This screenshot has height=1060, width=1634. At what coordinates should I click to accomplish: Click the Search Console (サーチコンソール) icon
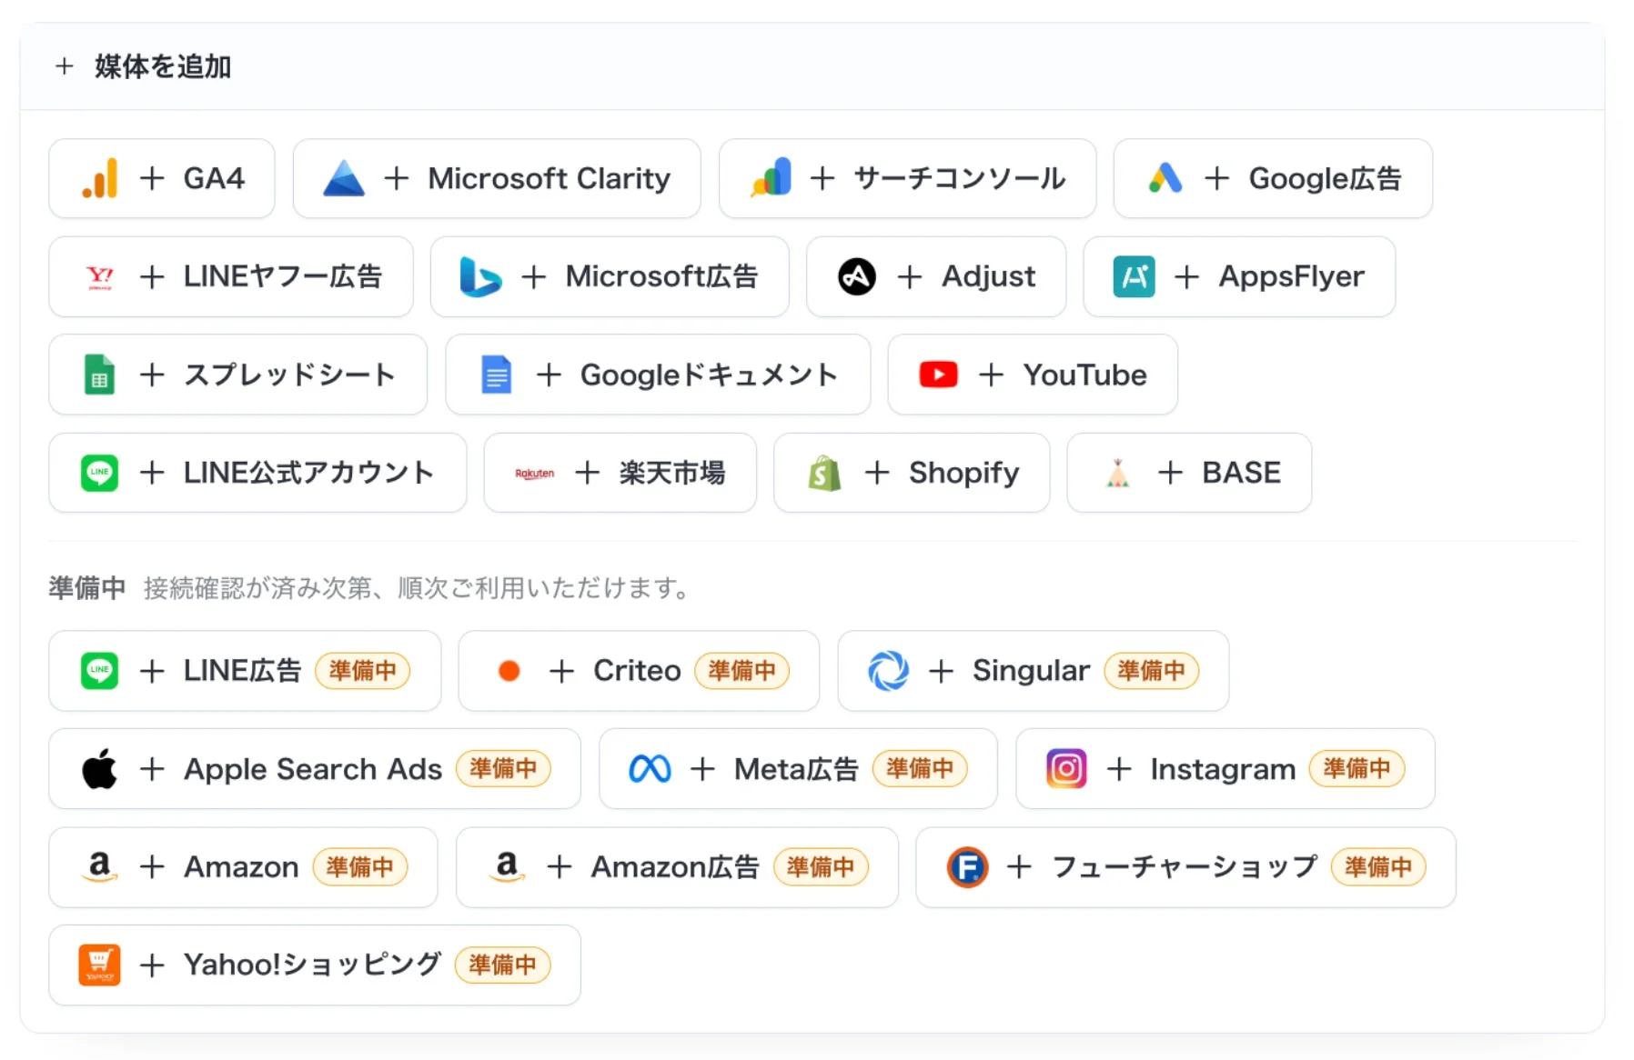[771, 177]
